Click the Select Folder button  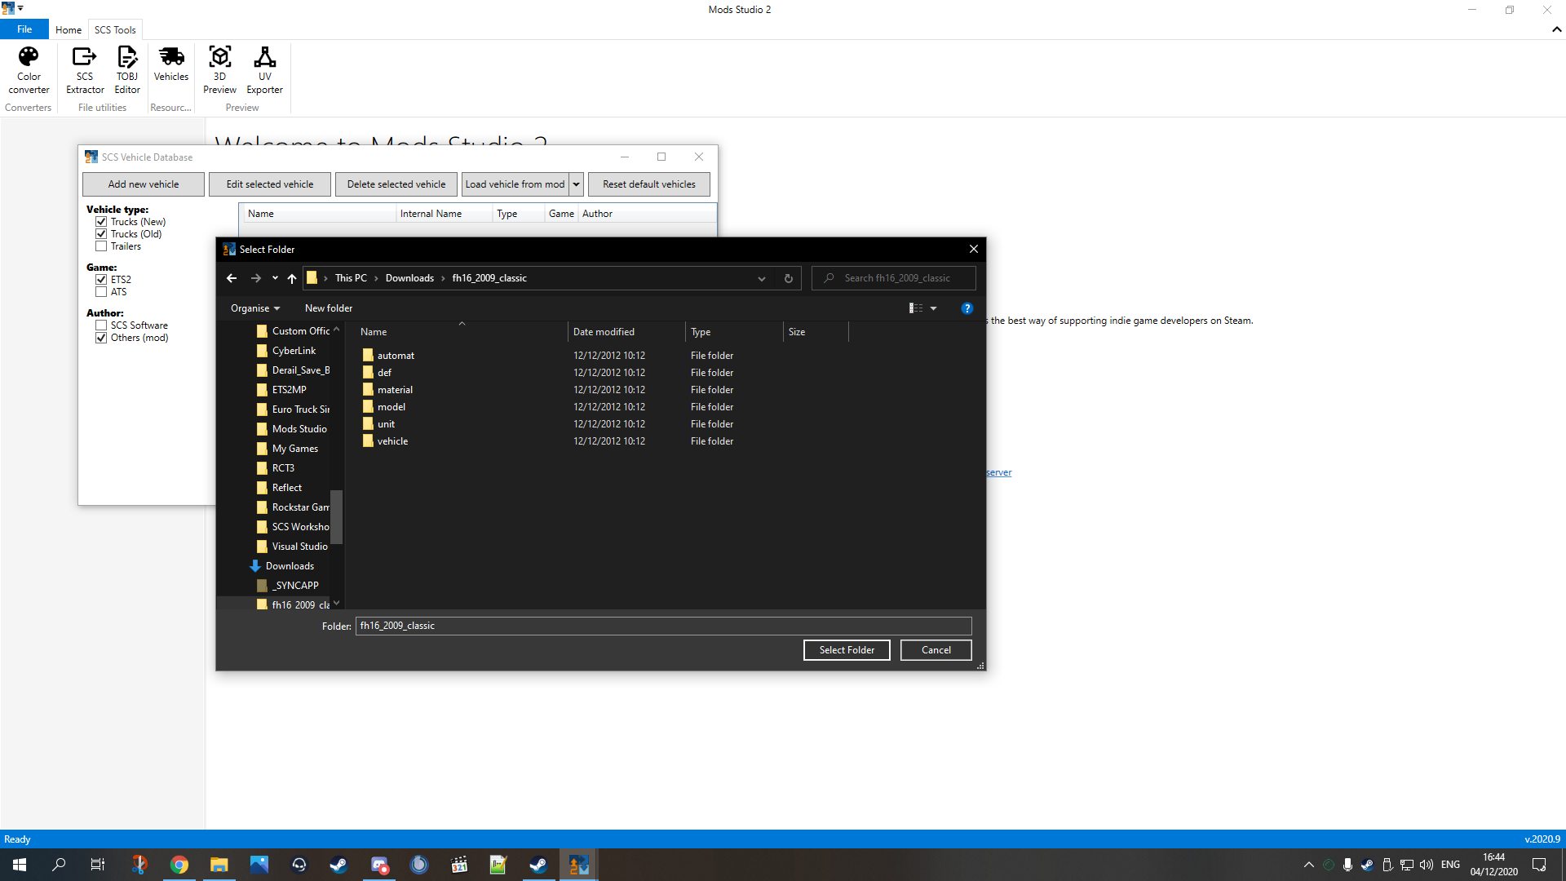click(846, 650)
